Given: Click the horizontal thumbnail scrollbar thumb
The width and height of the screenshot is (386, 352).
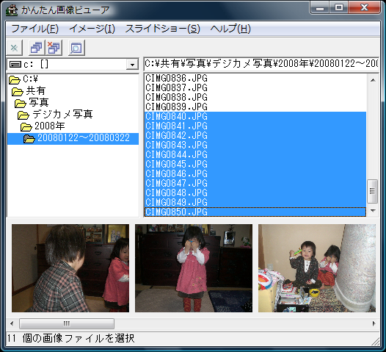Looking at the screenshot, I should pyautogui.click(x=67, y=323).
